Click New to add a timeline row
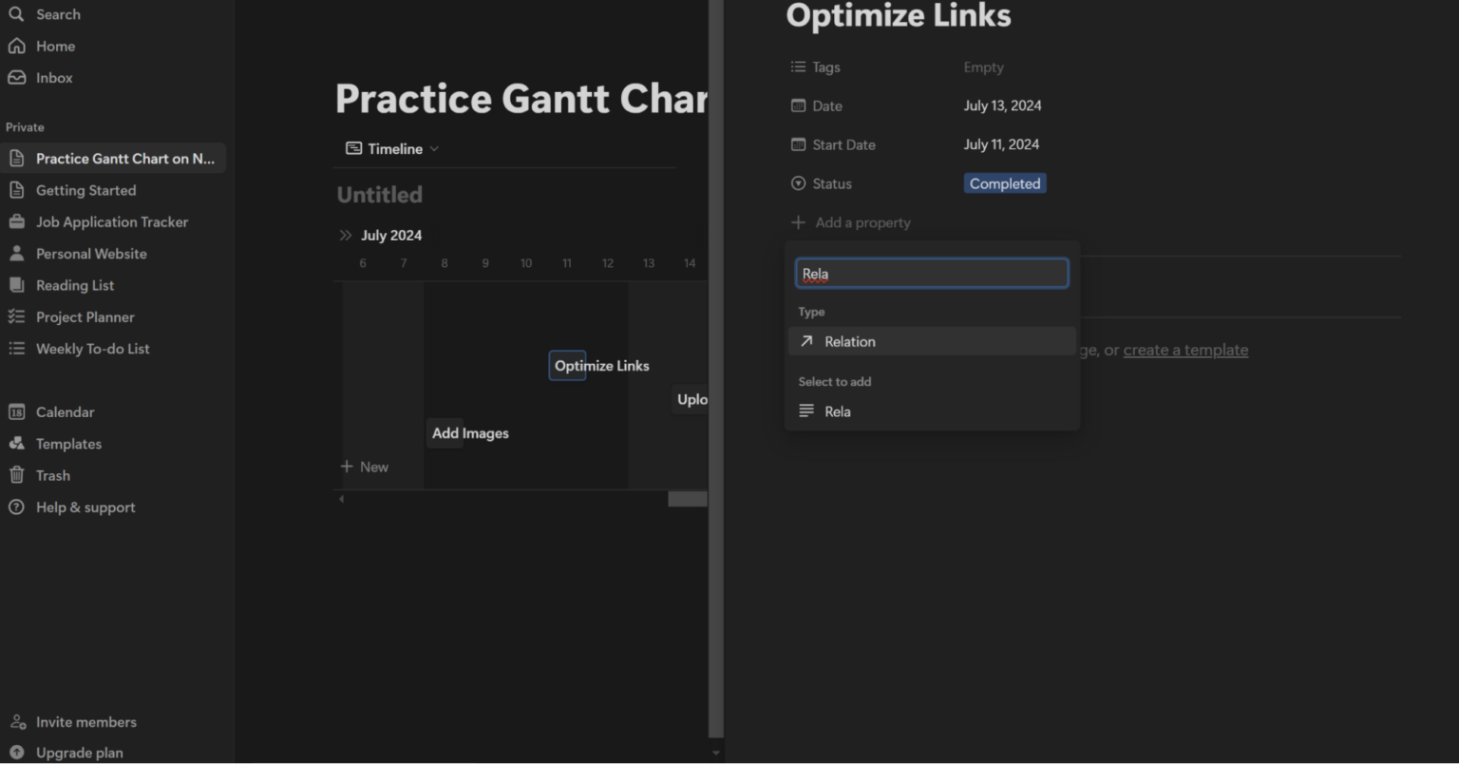 (364, 467)
